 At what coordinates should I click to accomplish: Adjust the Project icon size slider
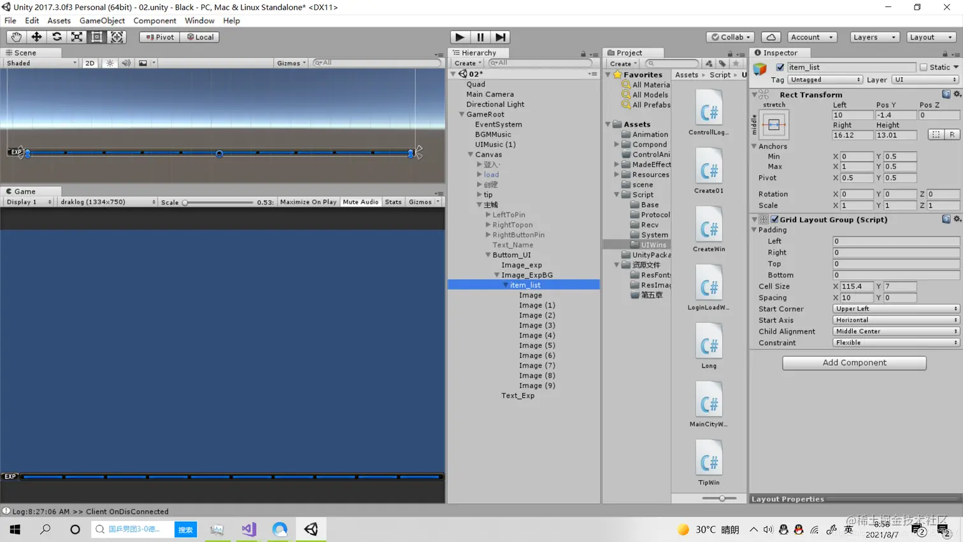pyautogui.click(x=719, y=498)
